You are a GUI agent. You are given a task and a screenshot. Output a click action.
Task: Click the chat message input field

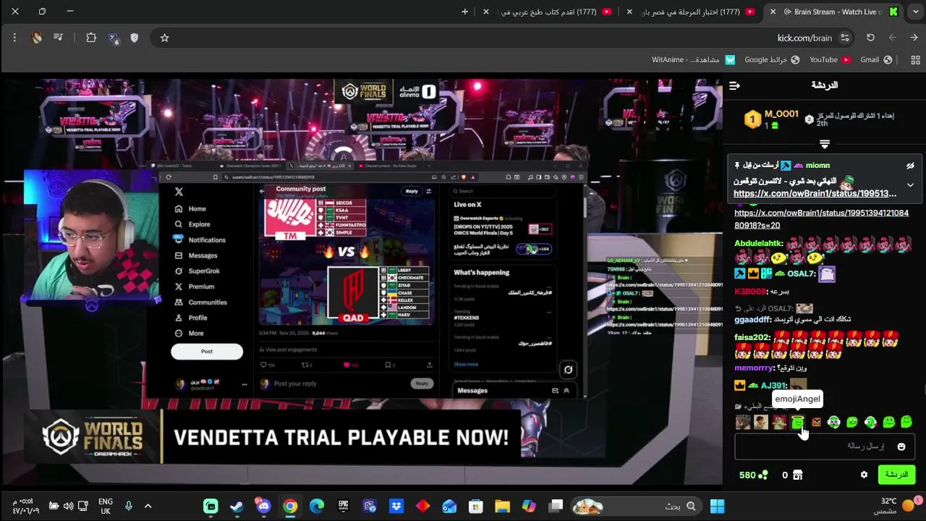(x=825, y=446)
